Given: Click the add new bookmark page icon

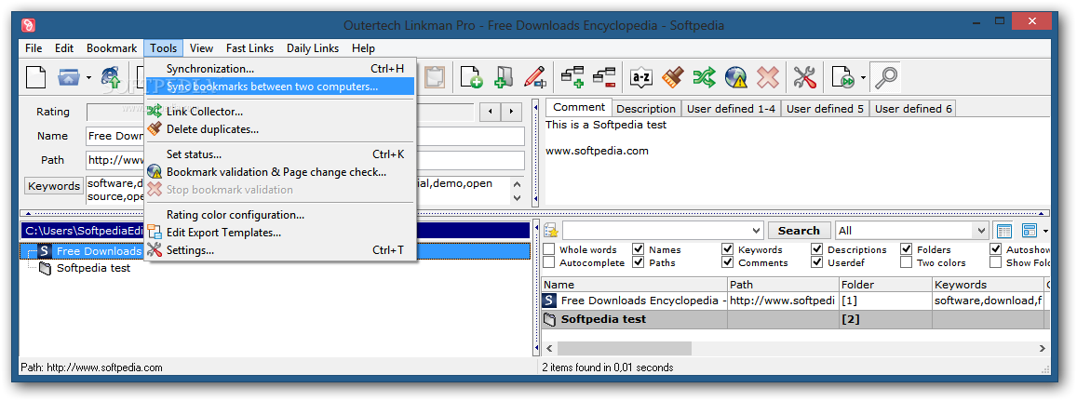Looking at the screenshot, I should point(471,77).
